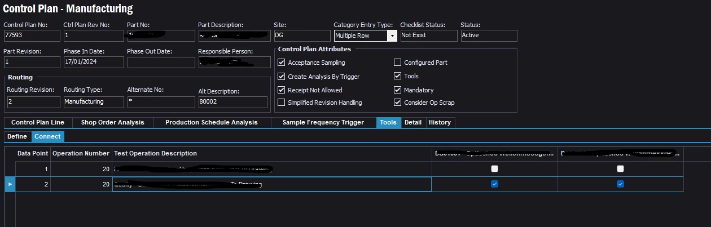Open the Detail tab
Viewport: 711px width, 227px height.
[413, 122]
